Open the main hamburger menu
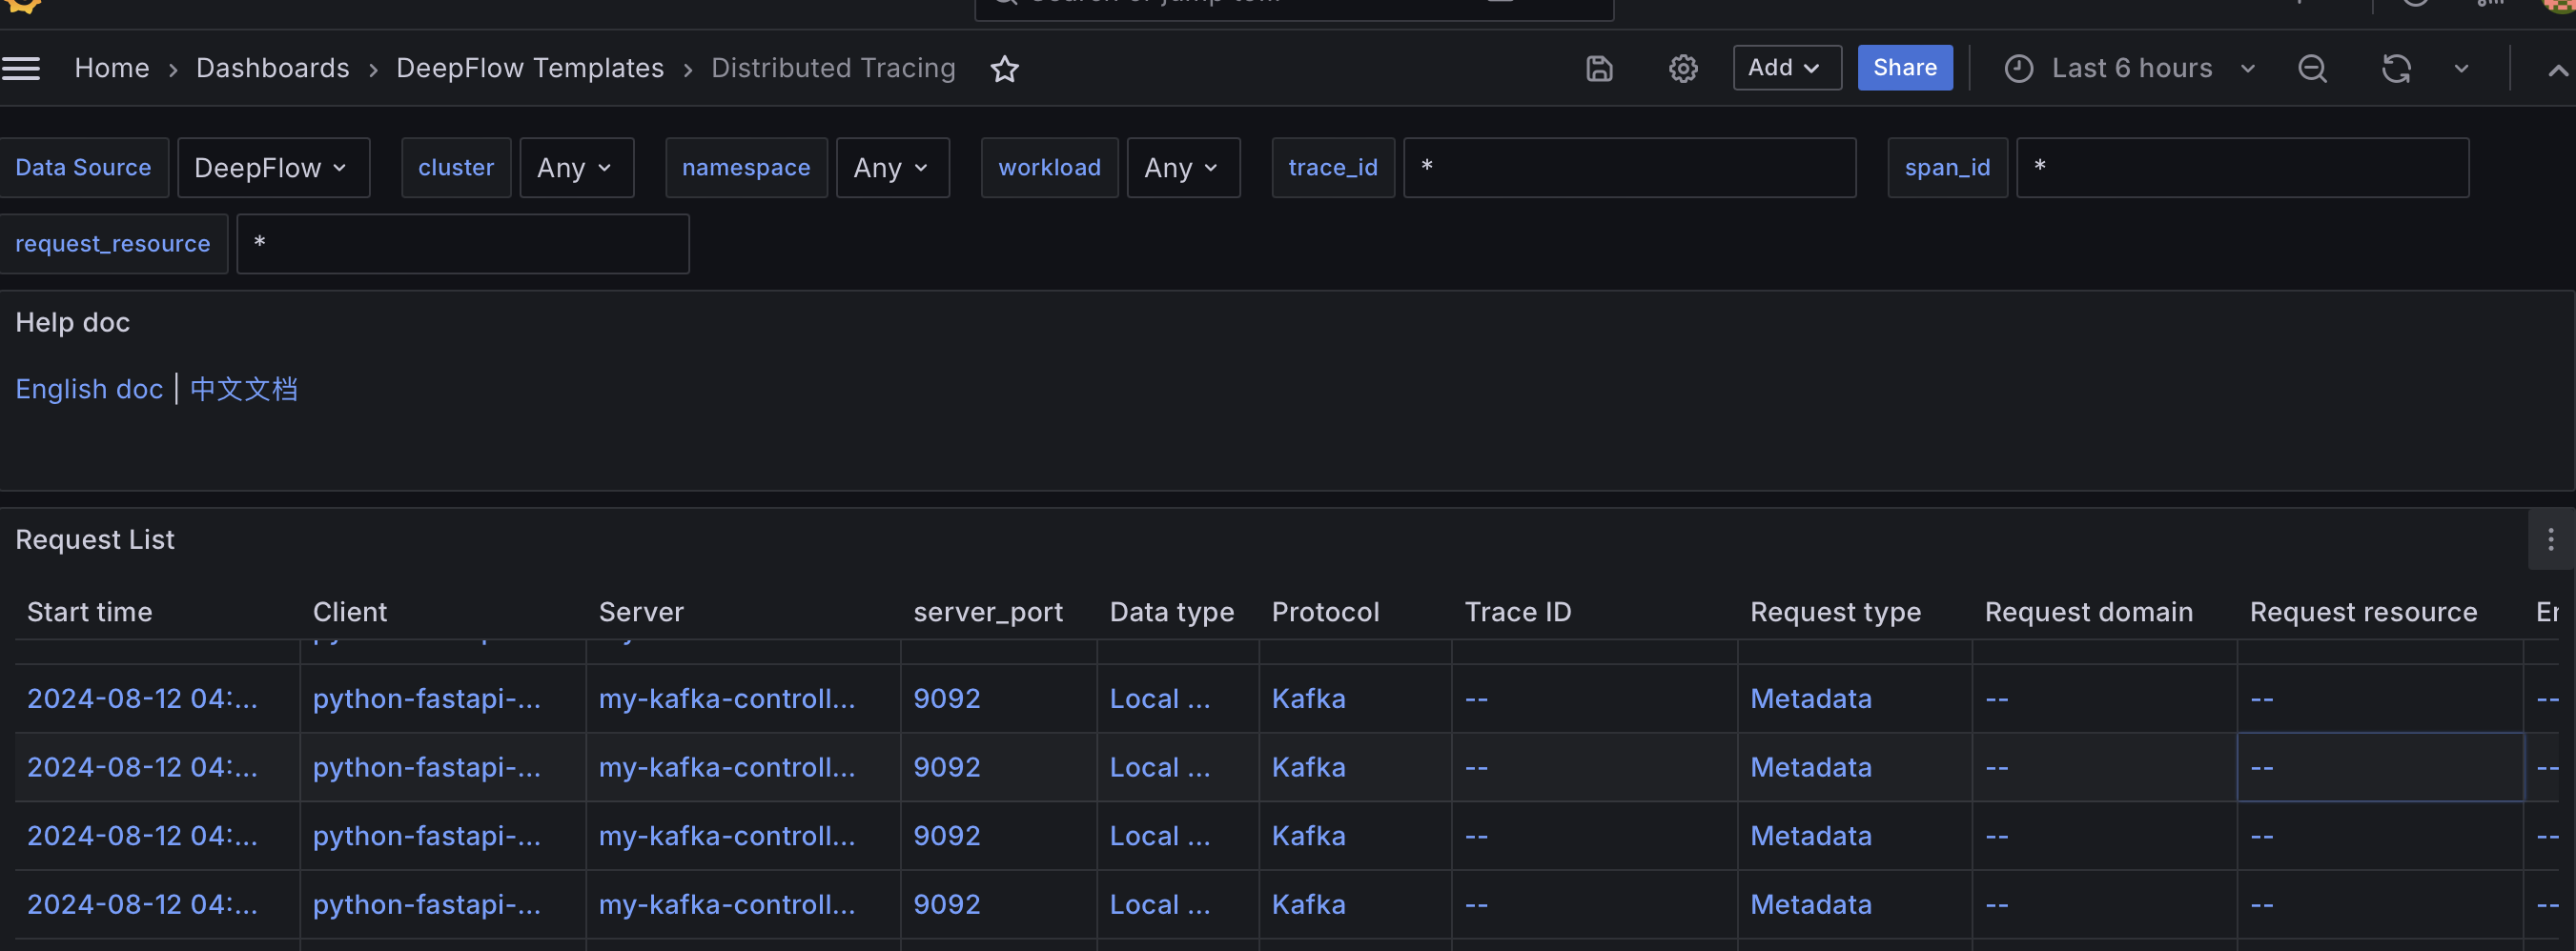This screenshot has height=951, width=2576. point(21,68)
